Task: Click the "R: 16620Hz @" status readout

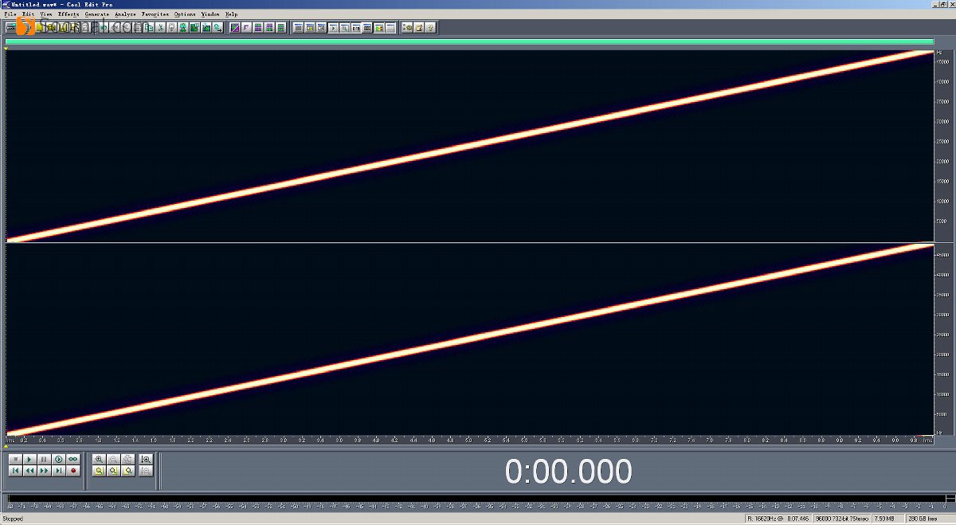Action: point(778,519)
